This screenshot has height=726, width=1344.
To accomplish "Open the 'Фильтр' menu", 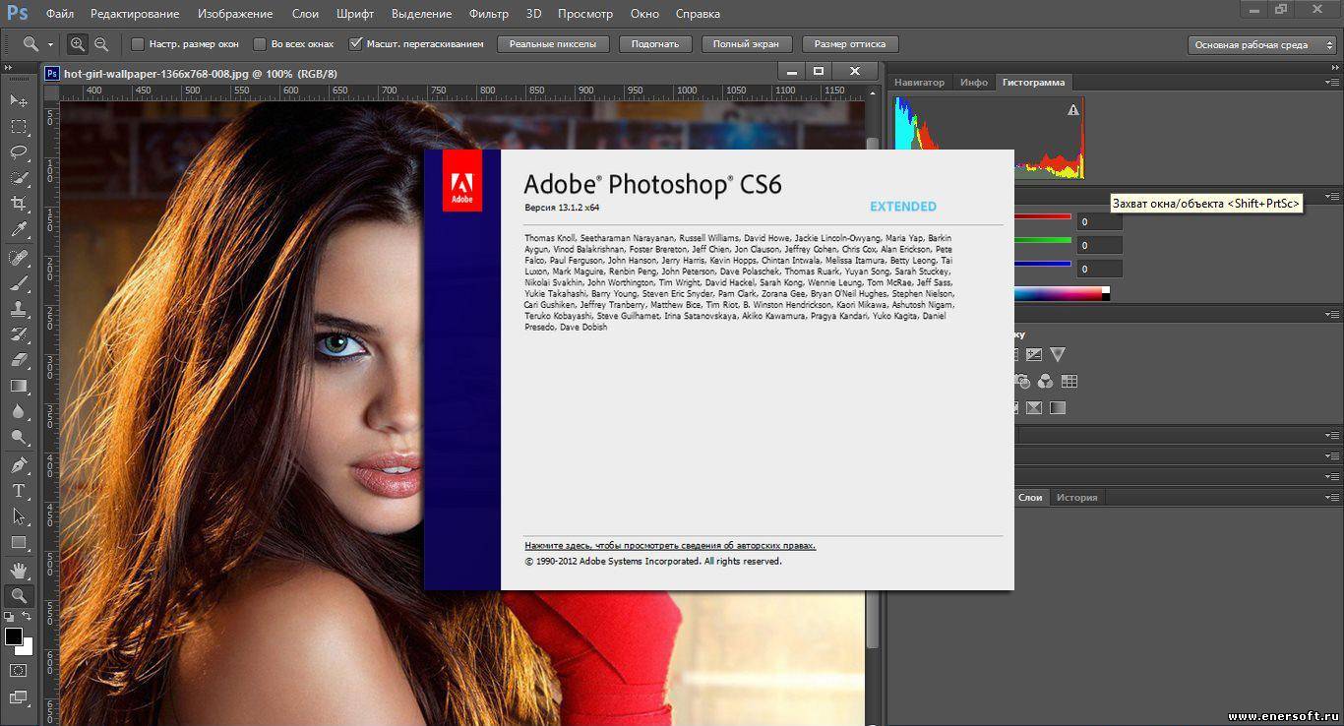I will coord(488,14).
